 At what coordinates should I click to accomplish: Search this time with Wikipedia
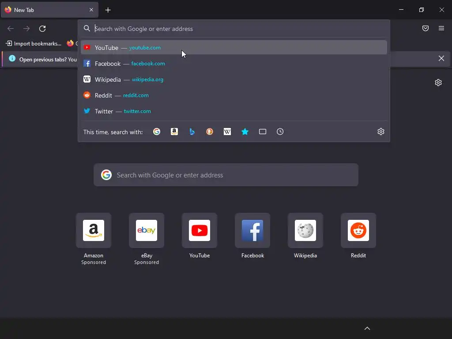point(227,132)
